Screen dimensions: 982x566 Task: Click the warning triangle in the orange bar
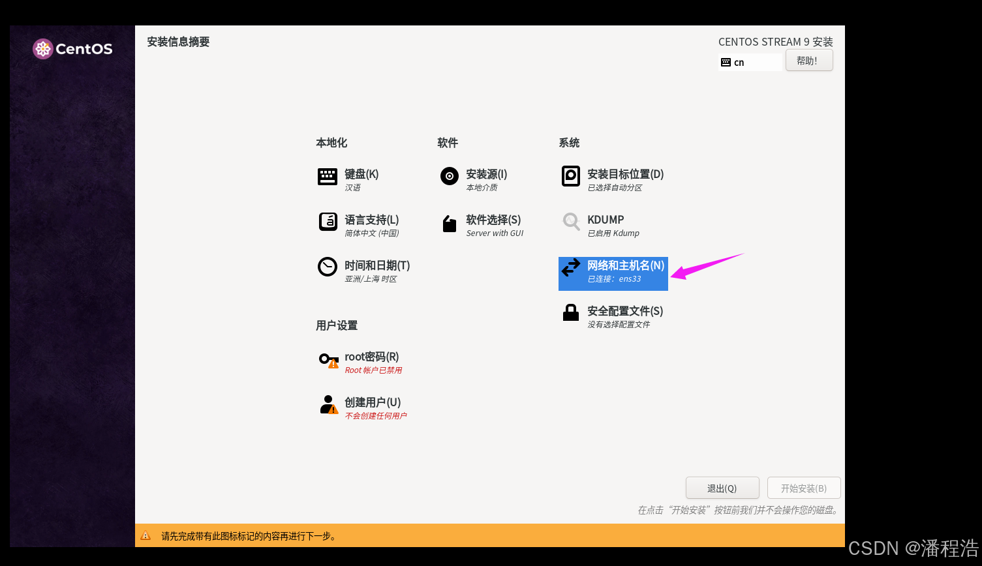tap(146, 535)
